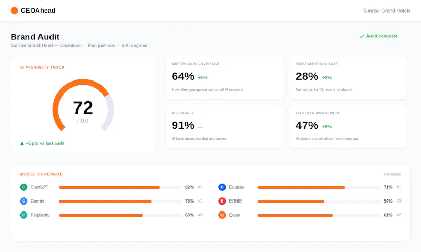Click the Doubao engine name

(x=236, y=187)
